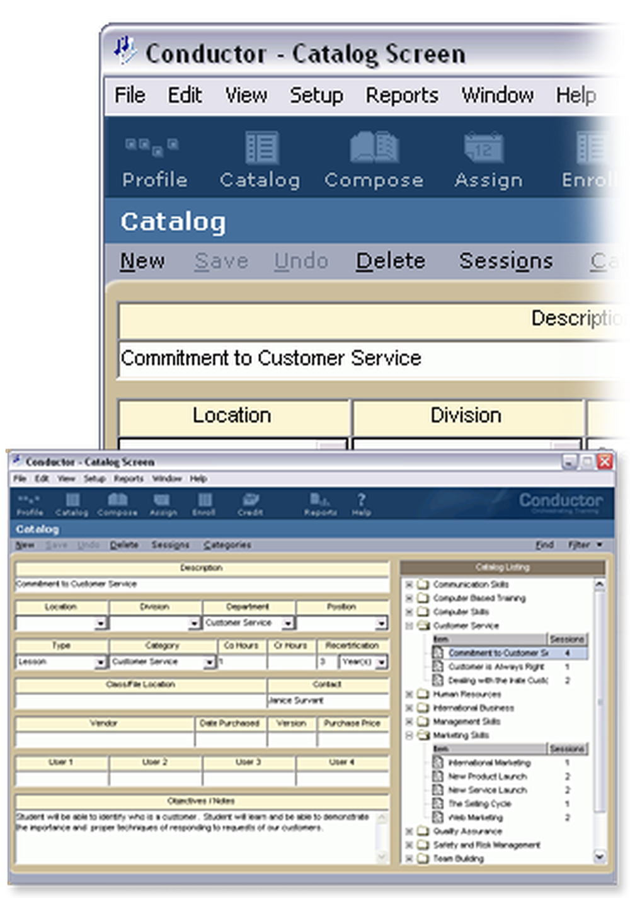Click the Communication Skills folder icon
630x898 pixels.
423,584
